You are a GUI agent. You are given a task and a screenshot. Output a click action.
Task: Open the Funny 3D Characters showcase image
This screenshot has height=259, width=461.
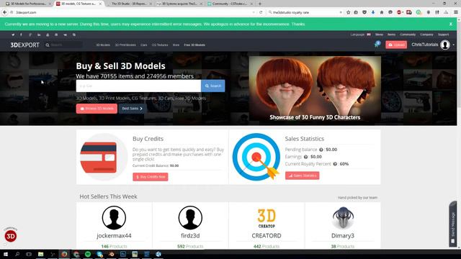tap(315, 89)
